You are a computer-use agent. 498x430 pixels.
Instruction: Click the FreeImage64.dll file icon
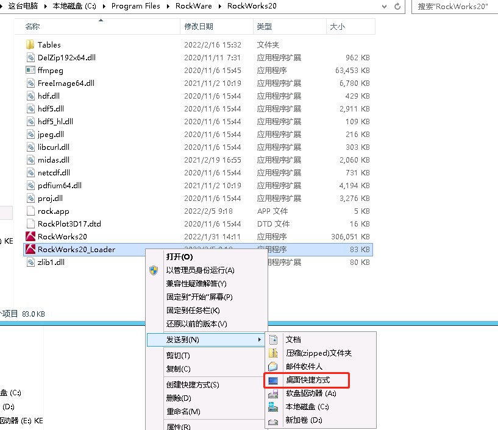point(30,83)
